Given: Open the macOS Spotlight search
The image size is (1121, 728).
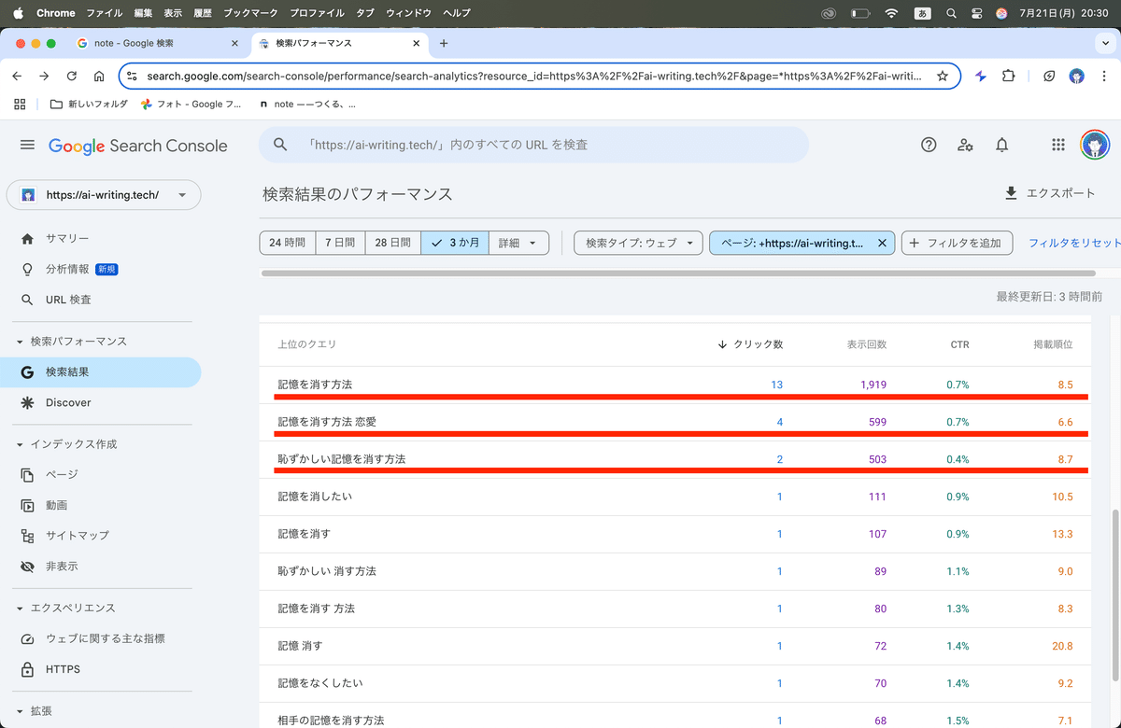Looking at the screenshot, I should pyautogui.click(x=951, y=13).
